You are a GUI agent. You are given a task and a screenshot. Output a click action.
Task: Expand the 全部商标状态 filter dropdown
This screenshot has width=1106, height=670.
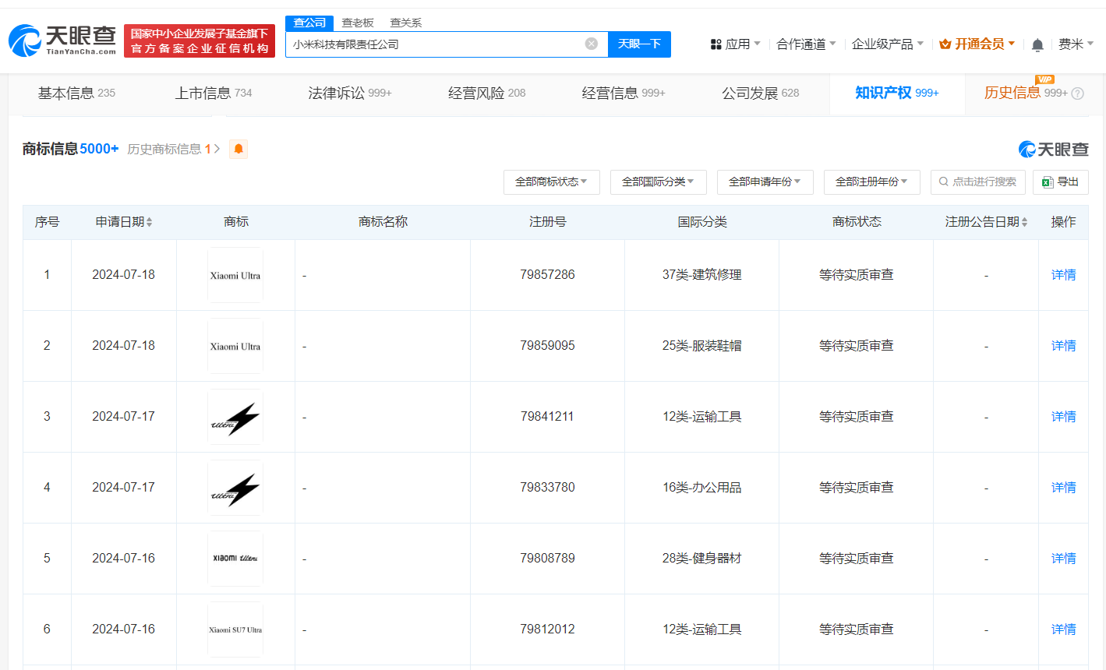pyautogui.click(x=552, y=182)
